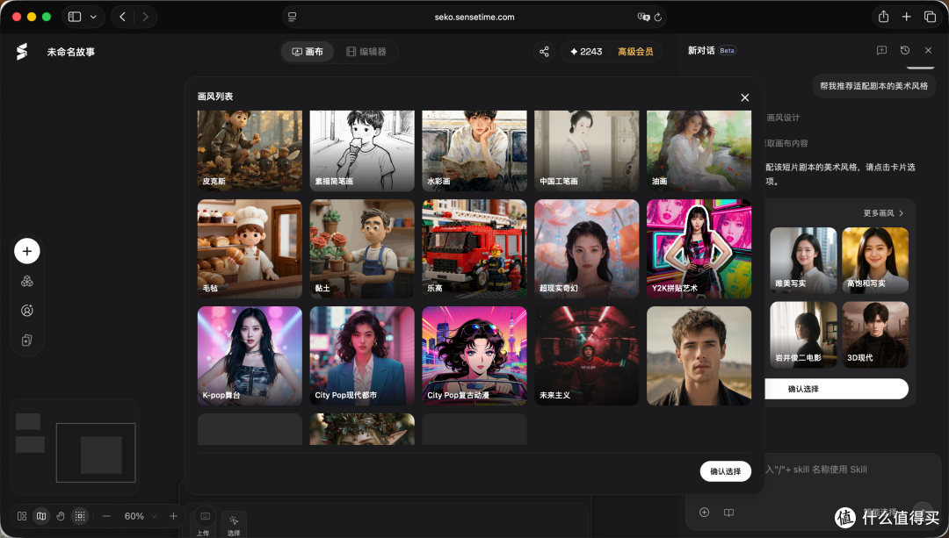Choose 高饱和写实 style in chat card
Image resolution: width=949 pixels, height=538 pixels.
[x=875, y=261]
